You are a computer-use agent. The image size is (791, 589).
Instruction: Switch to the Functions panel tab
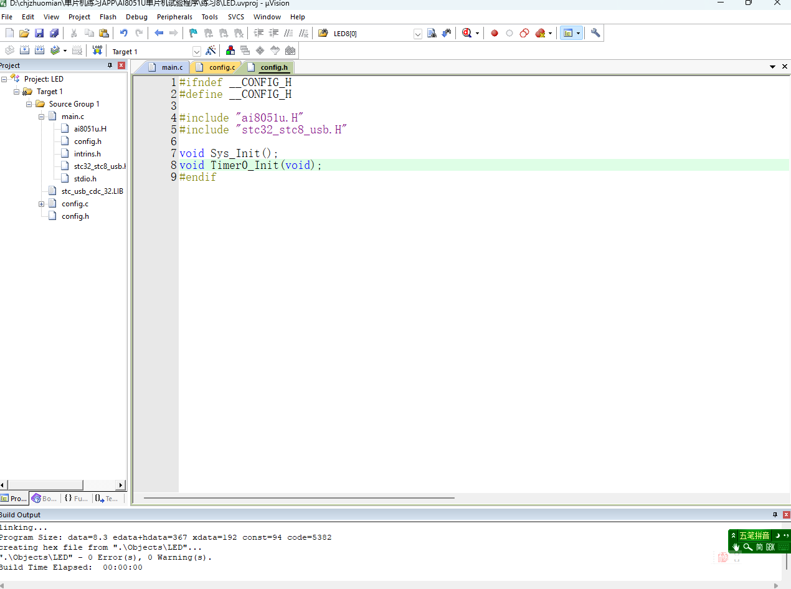(75, 498)
